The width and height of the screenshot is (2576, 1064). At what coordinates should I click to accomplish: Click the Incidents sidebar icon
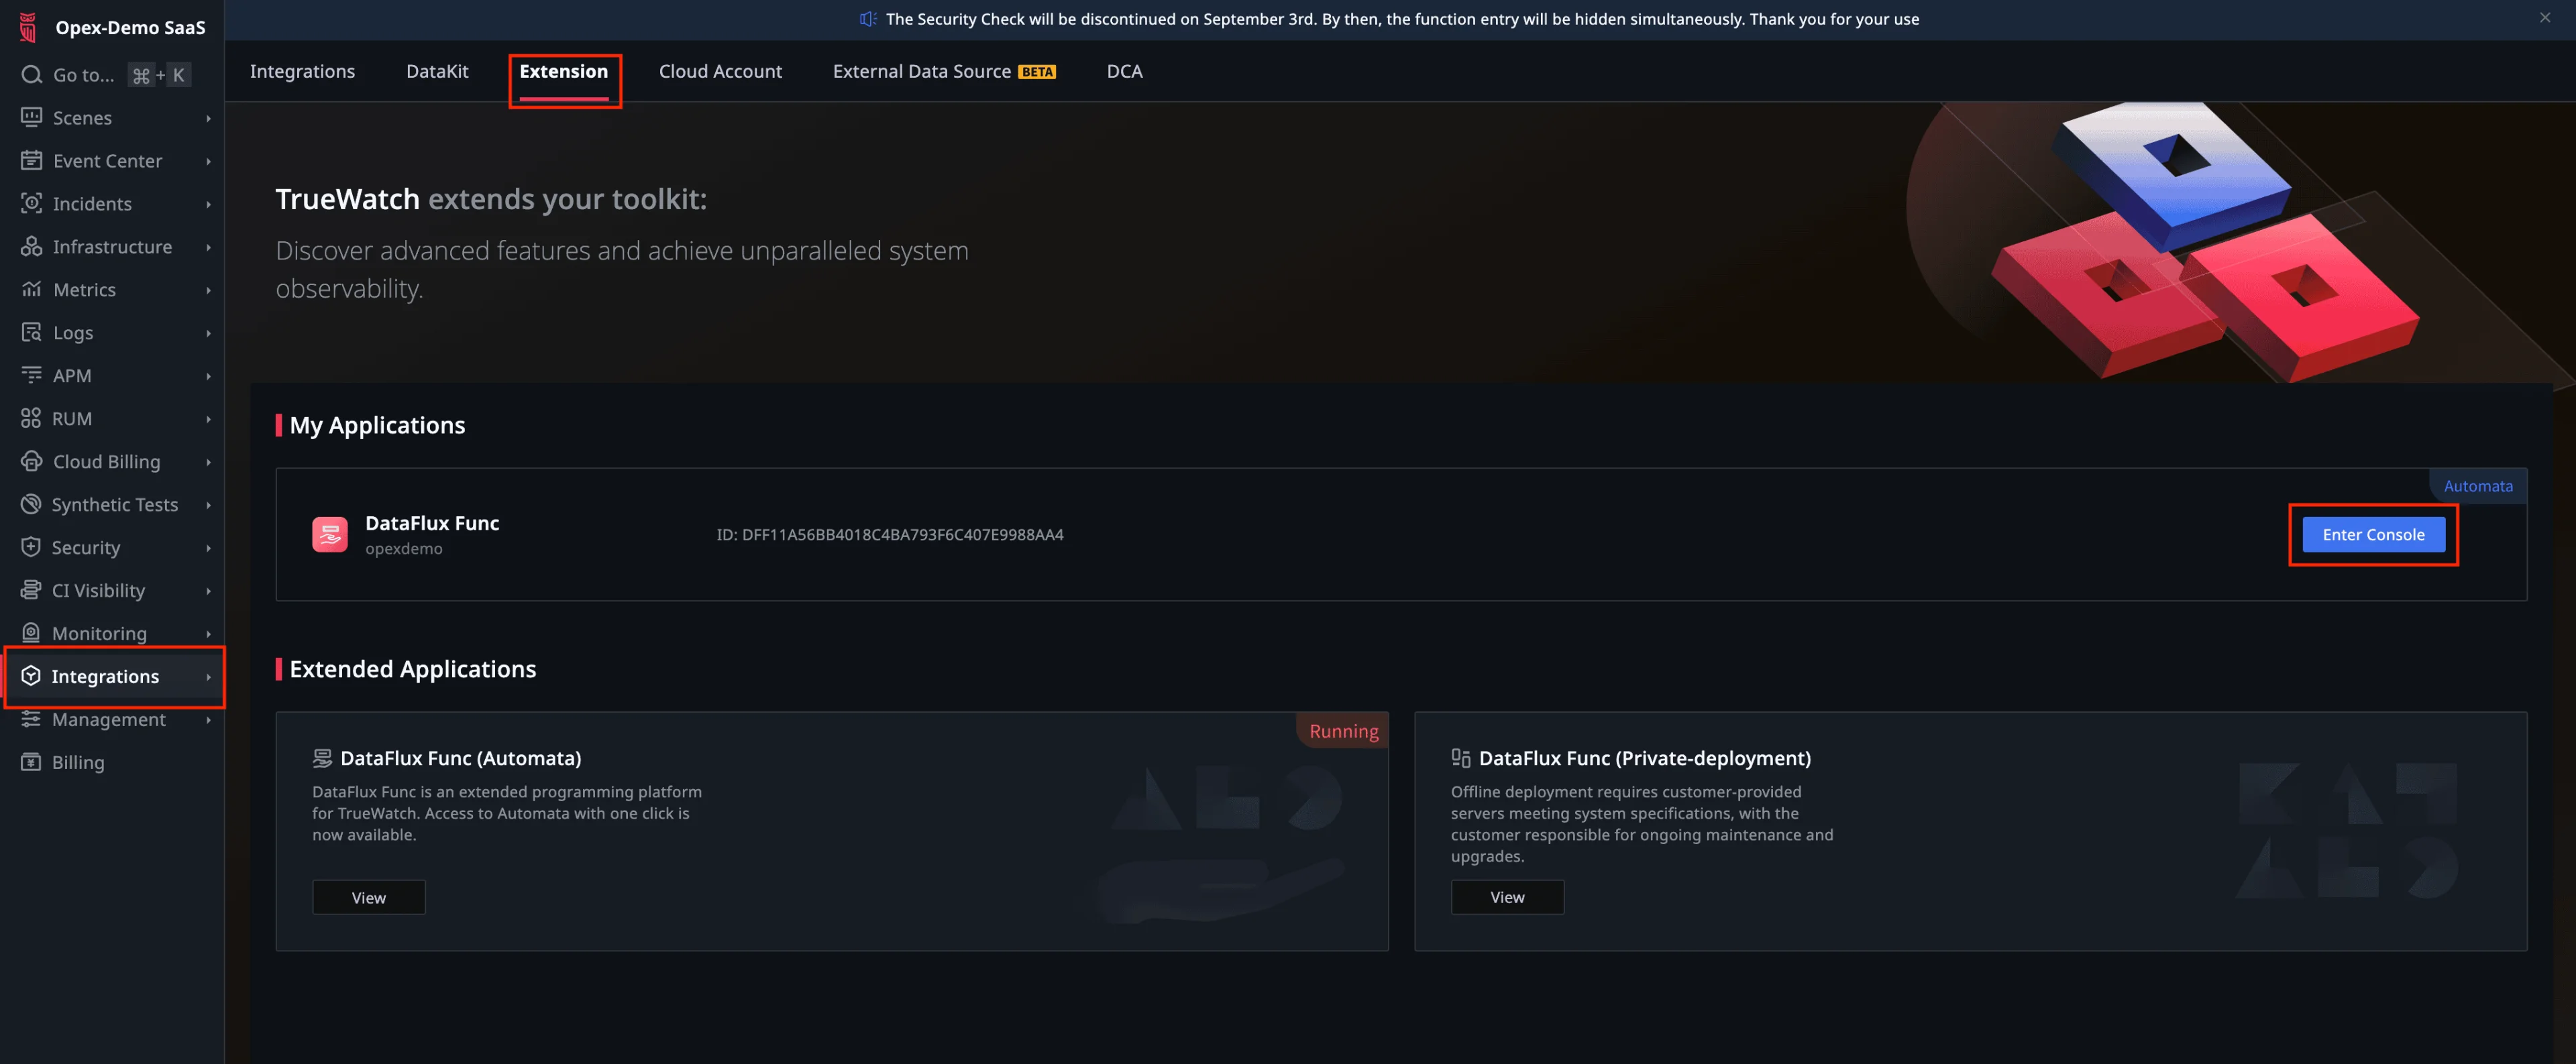pyautogui.click(x=31, y=204)
